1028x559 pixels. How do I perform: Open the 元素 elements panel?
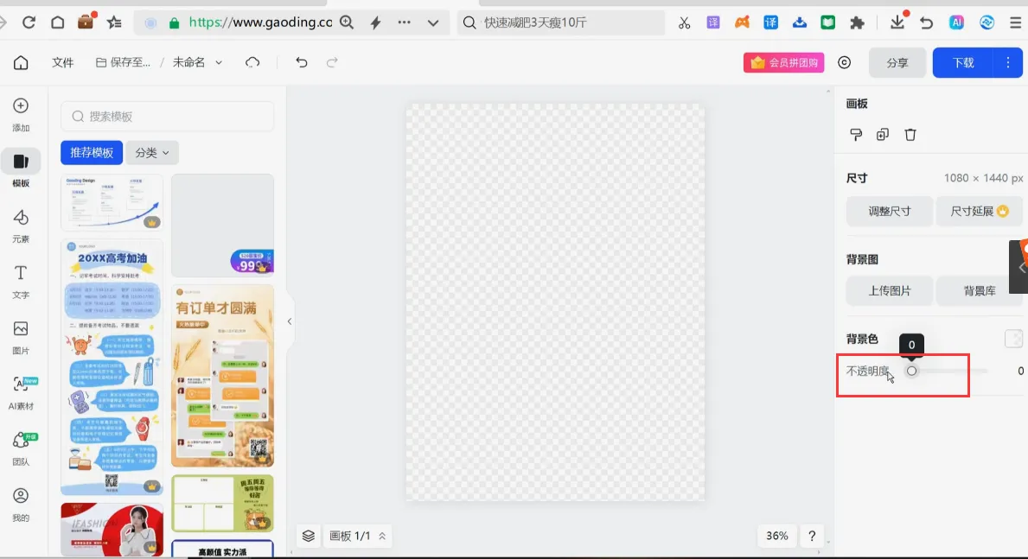(21, 226)
